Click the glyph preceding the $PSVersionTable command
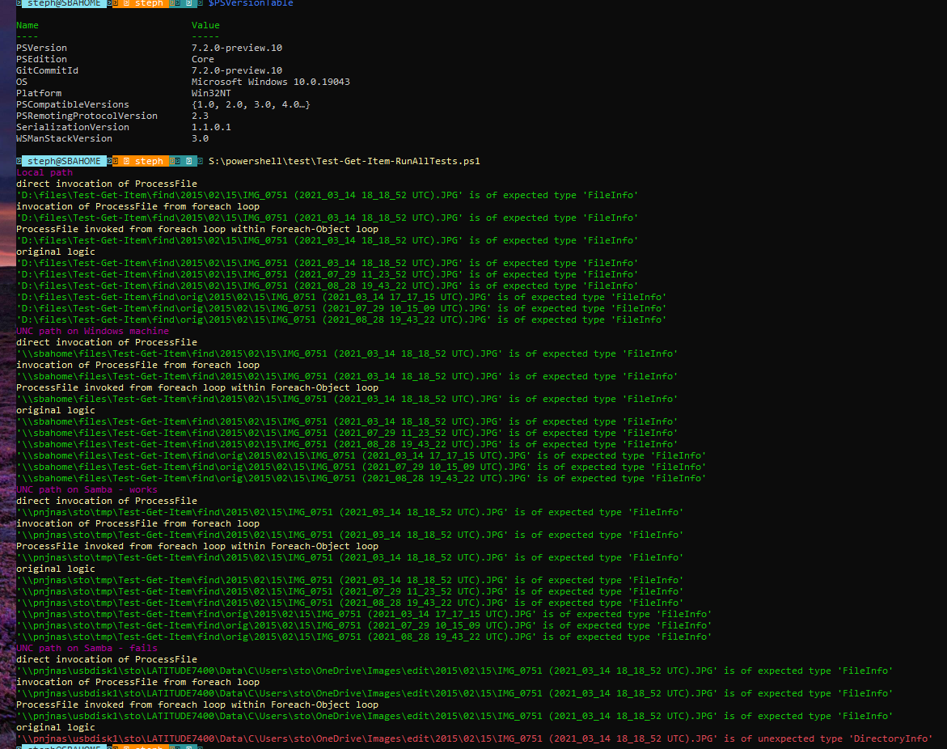Image resolution: width=947 pixels, height=749 pixels. coord(199,3)
